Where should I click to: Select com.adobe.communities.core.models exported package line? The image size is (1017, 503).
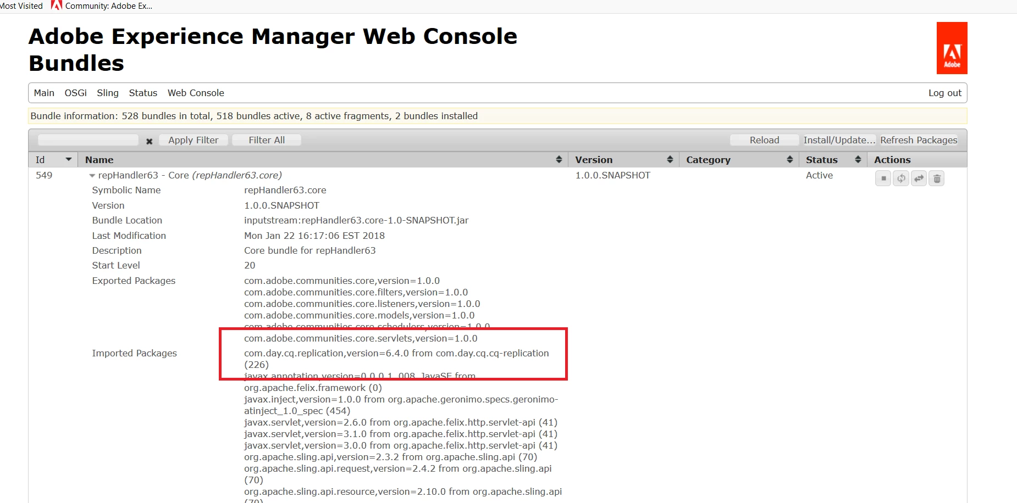coord(359,315)
